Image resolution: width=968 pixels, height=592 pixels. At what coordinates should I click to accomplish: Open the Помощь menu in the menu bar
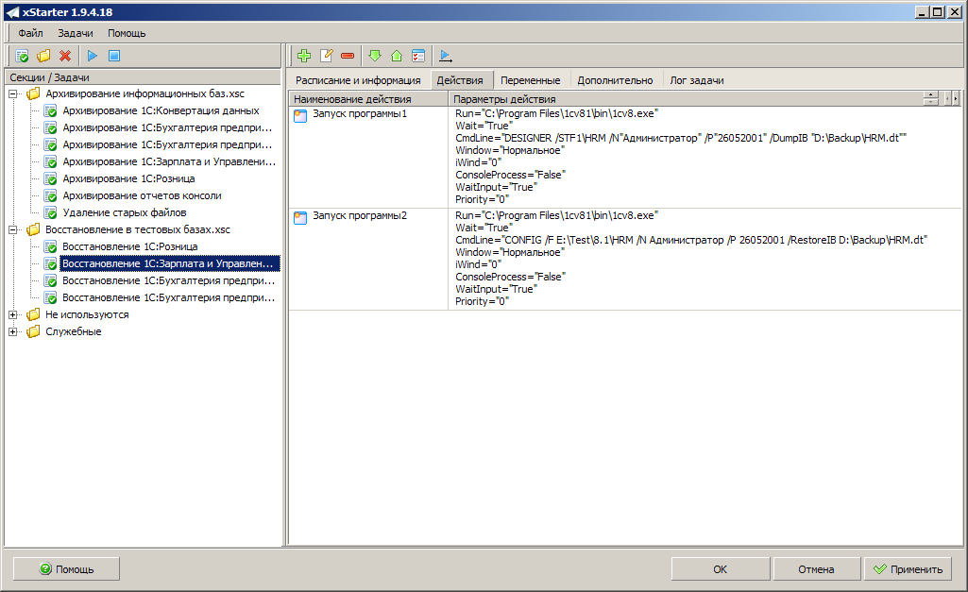[x=127, y=33]
